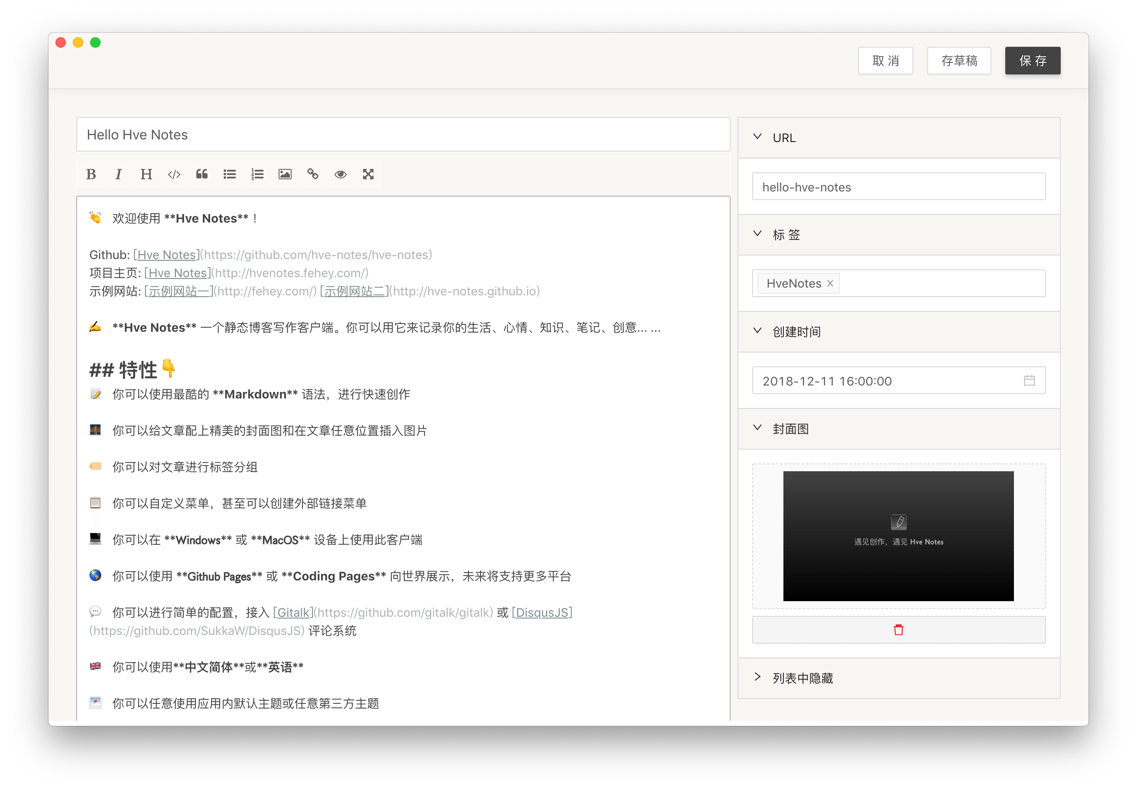Delete cover image with red trash button
Screen dimensions: 1137x790
(x=898, y=630)
